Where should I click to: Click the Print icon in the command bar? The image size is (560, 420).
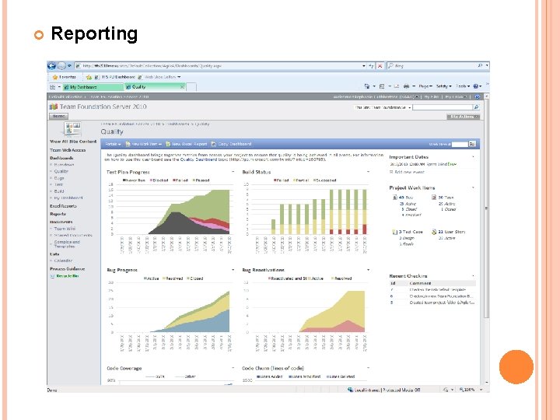[407, 86]
